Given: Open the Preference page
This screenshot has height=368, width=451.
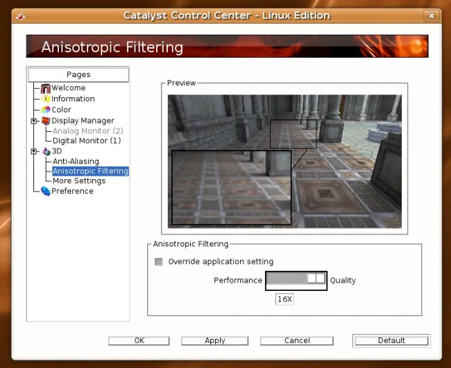Looking at the screenshot, I should (x=72, y=191).
